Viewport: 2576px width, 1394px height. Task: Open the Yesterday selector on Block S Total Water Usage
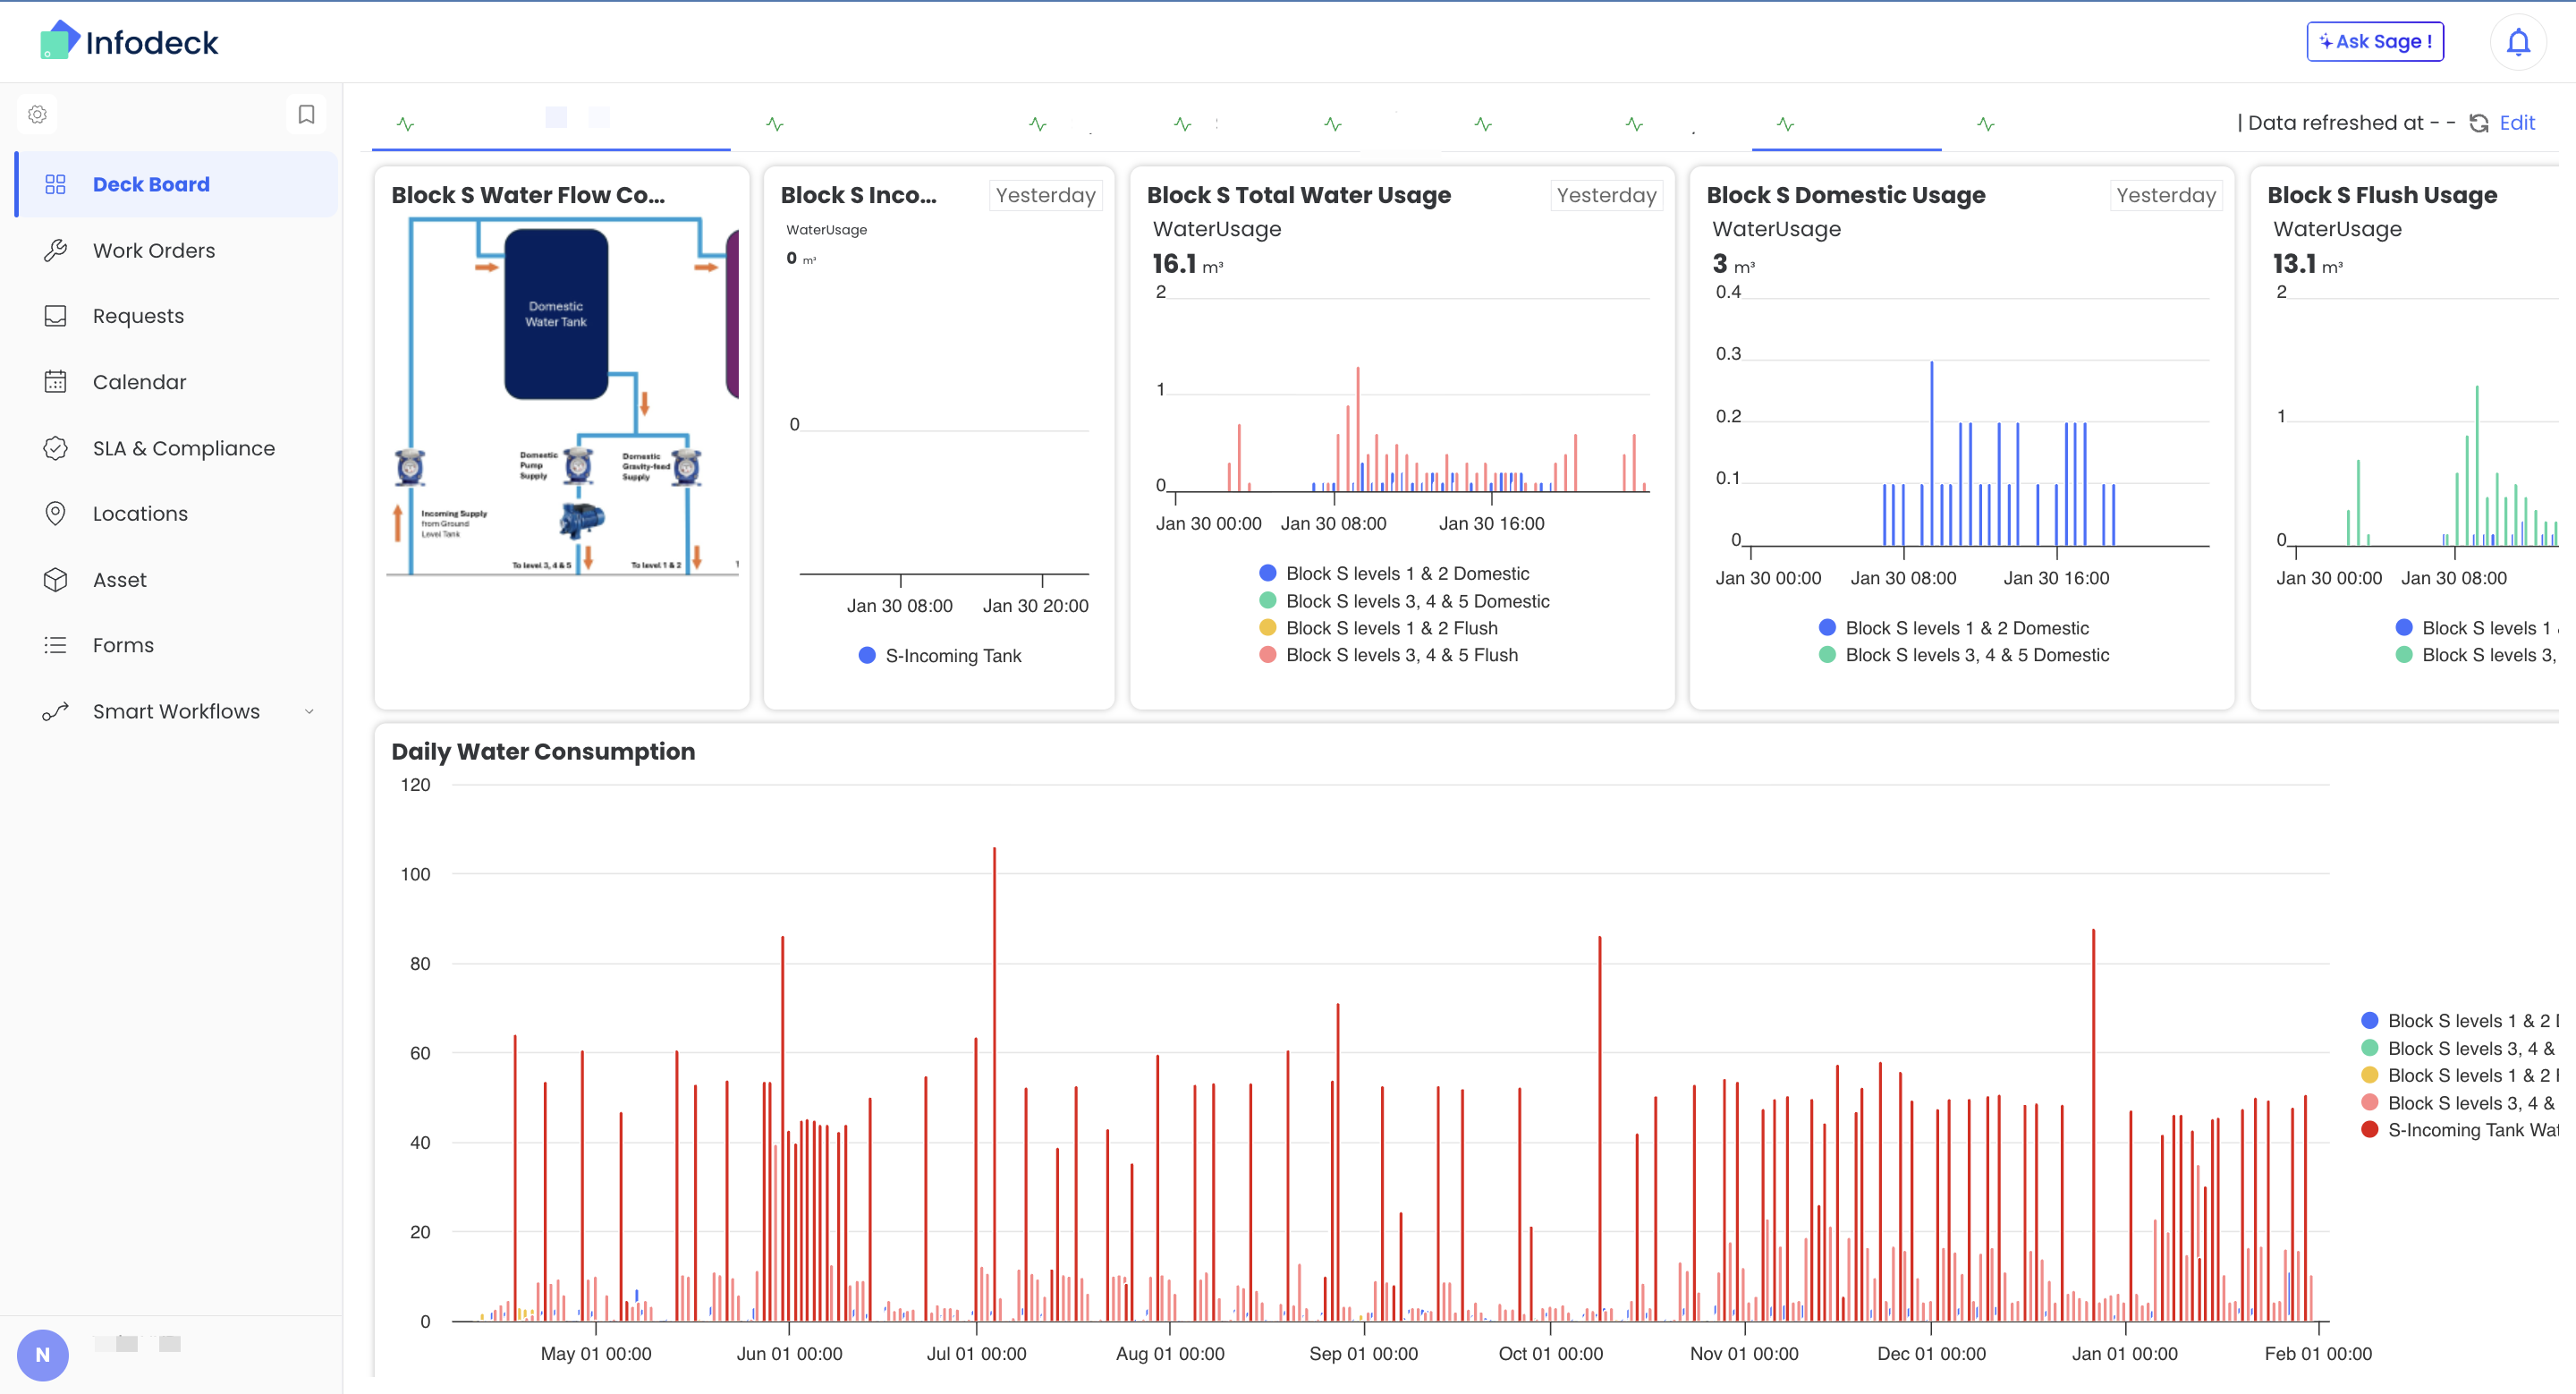1606,195
